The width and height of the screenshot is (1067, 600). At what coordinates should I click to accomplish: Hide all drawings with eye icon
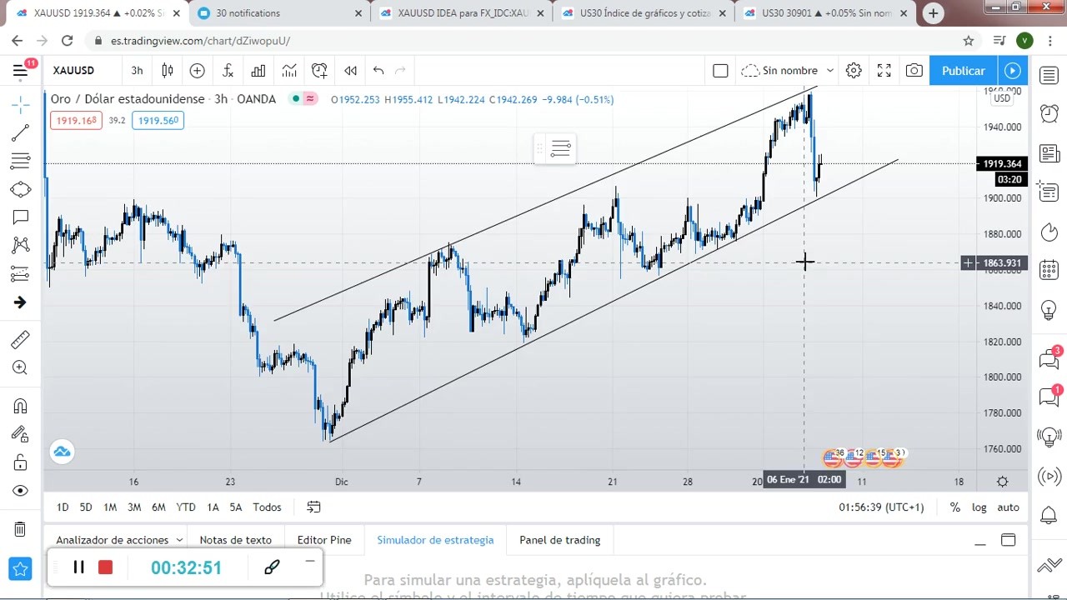tap(20, 491)
